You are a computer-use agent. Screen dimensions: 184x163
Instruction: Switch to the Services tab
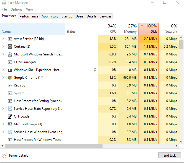tap(106, 16)
